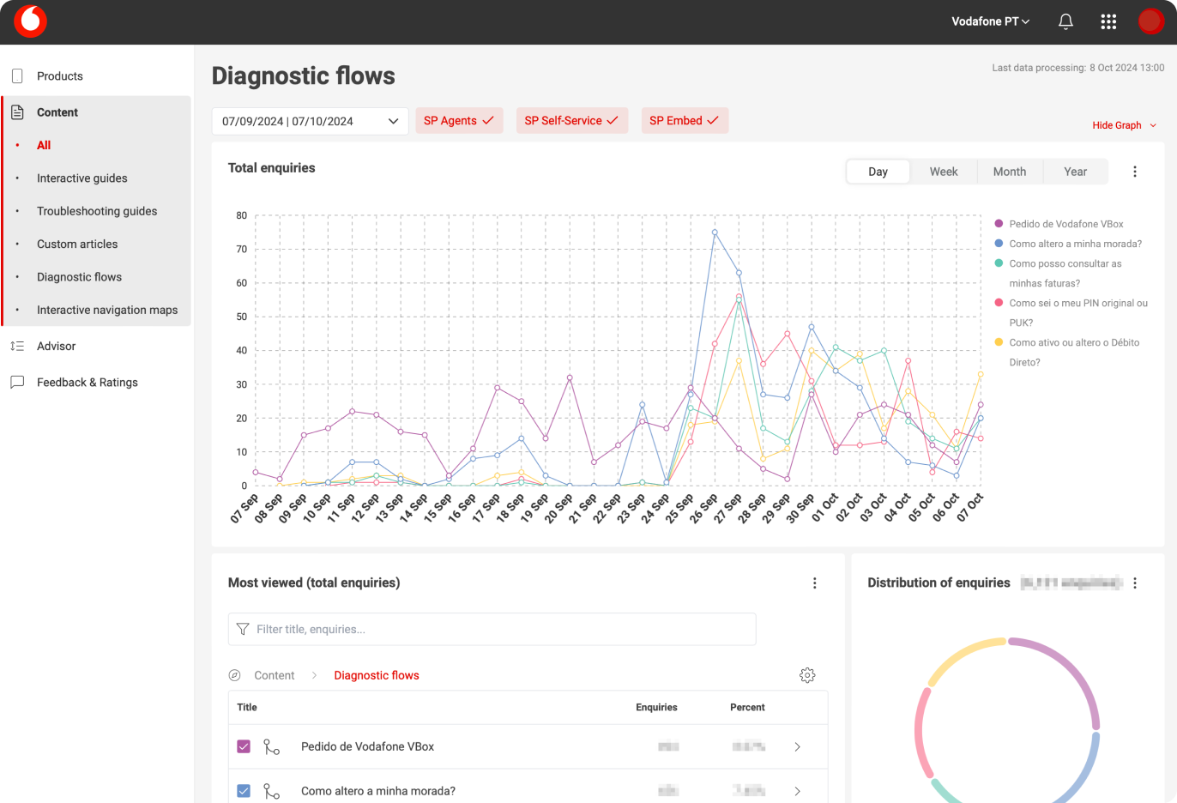Open Distribution of enquiries options menu
The width and height of the screenshot is (1177, 803).
[x=1134, y=583]
